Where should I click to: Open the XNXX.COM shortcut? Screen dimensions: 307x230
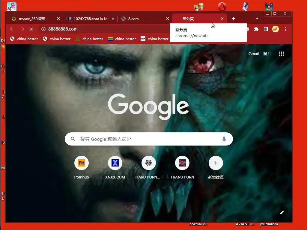click(115, 167)
